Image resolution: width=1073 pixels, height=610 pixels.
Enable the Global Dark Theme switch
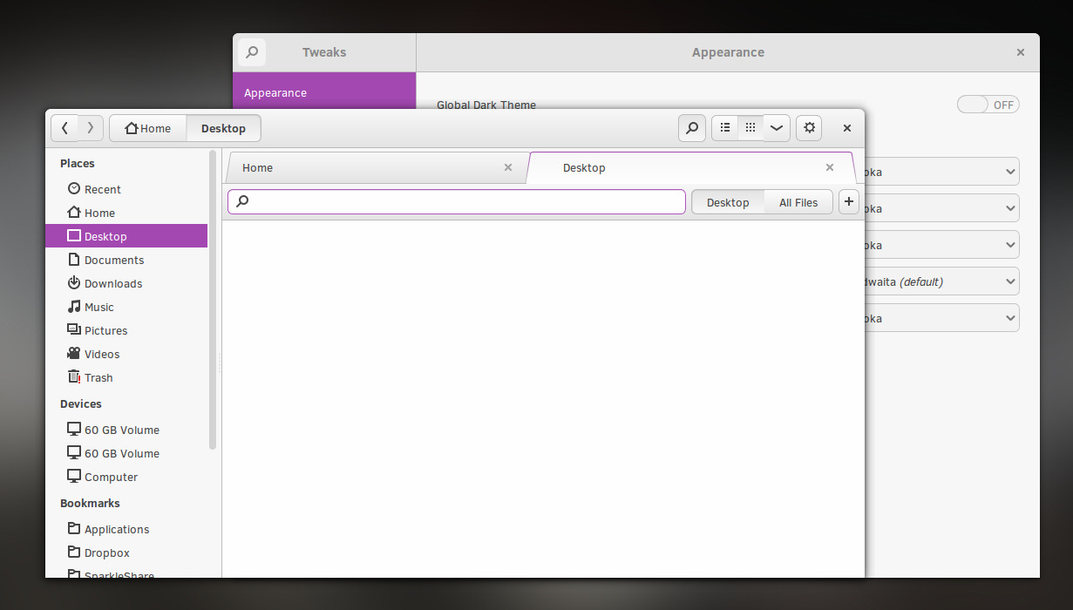click(x=988, y=104)
